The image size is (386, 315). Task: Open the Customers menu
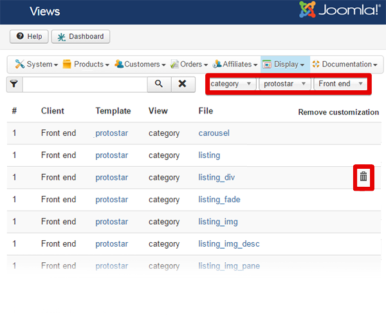pos(140,64)
